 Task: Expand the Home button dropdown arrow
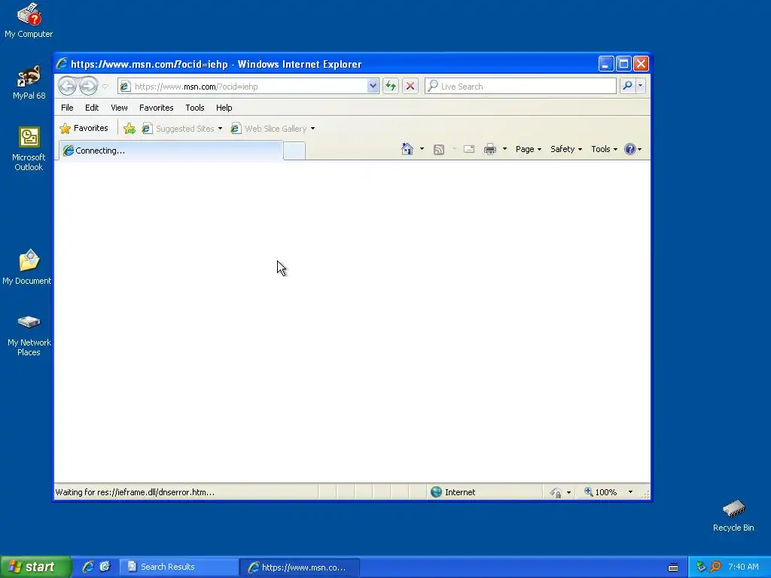click(x=422, y=149)
